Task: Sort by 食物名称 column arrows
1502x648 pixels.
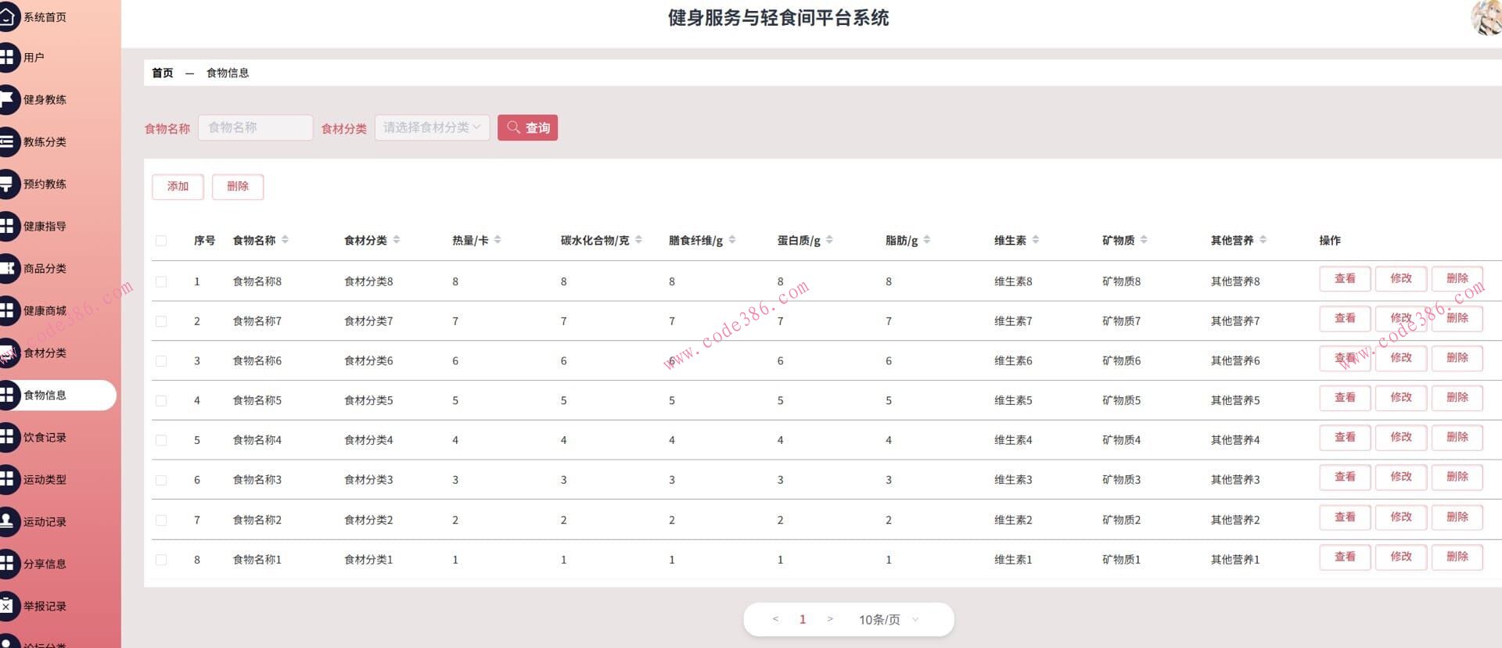Action: pyautogui.click(x=285, y=240)
